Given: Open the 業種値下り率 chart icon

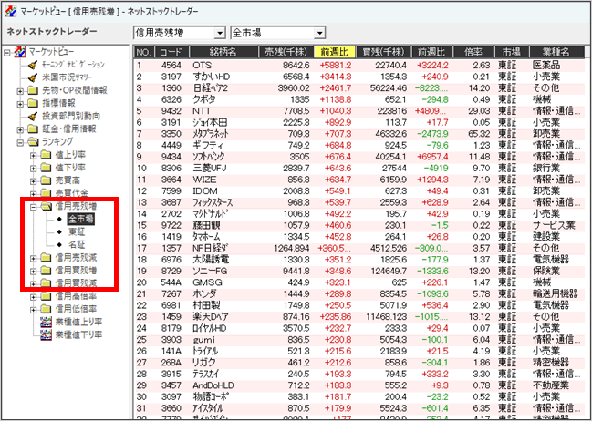Looking at the screenshot, I should coord(46,335).
